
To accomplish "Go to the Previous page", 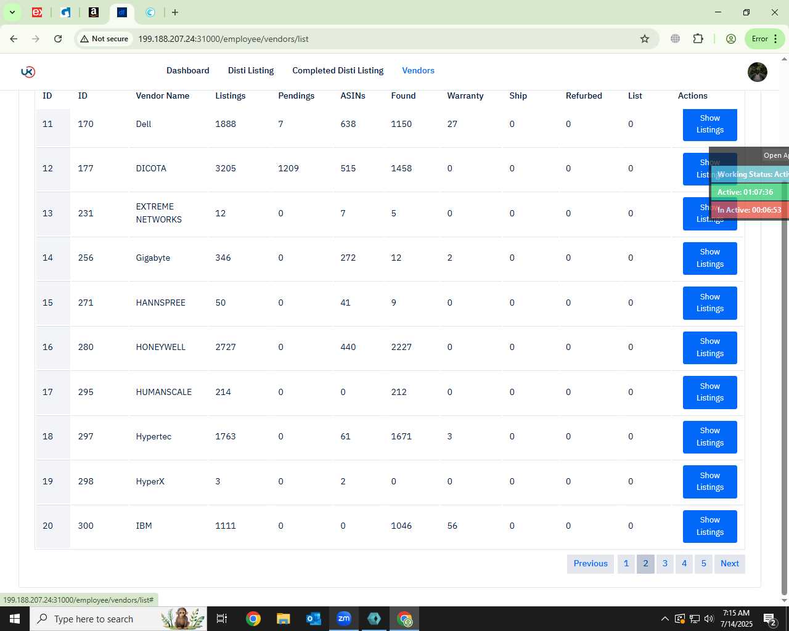I will pyautogui.click(x=591, y=564).
